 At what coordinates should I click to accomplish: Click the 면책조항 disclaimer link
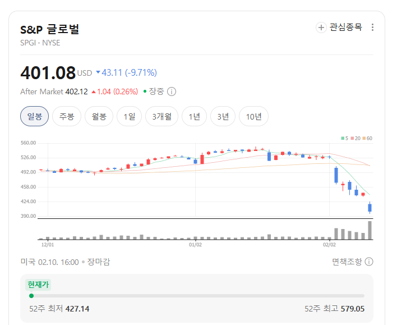click(x=347, y=262)
